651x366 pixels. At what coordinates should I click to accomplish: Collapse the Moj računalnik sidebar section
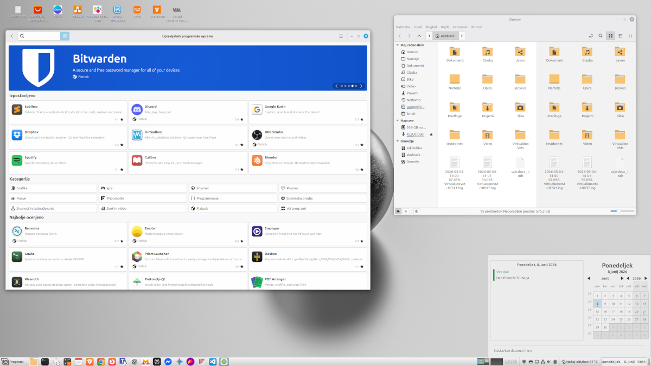[x=398, y=45]
